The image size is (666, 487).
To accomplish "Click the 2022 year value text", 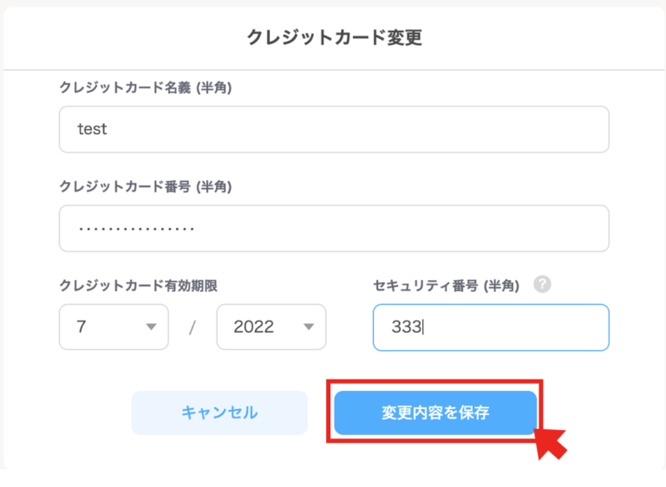I will pos(253,327).
